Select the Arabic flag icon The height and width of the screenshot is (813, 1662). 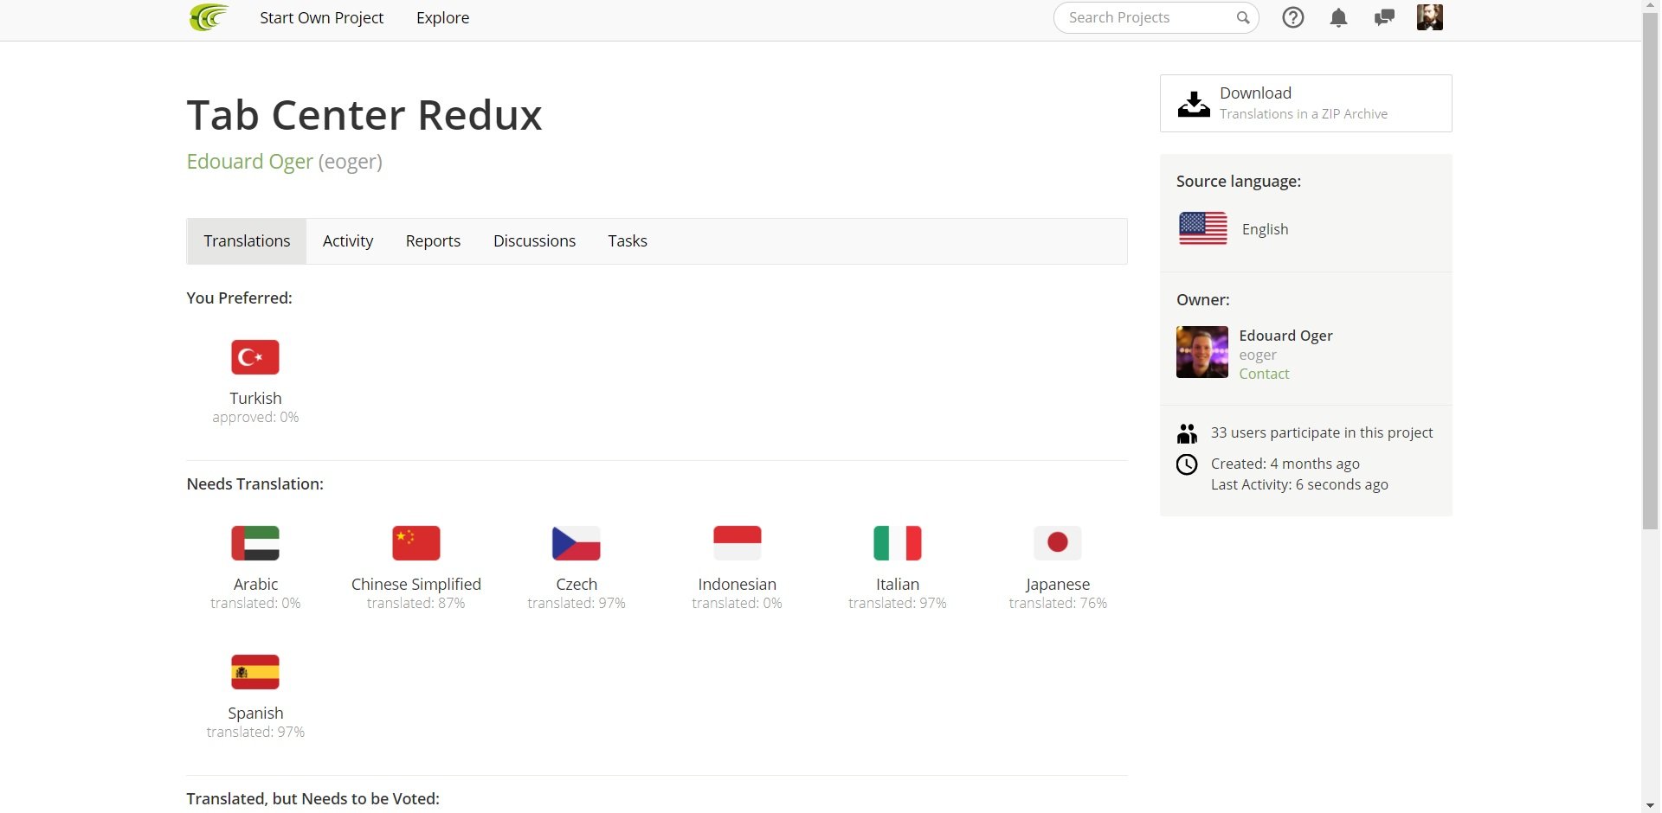pos(255,543)
